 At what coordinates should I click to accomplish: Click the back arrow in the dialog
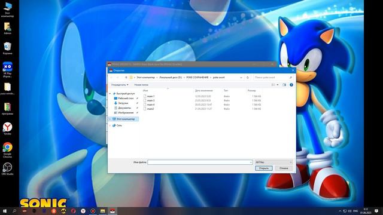point(111,78)
